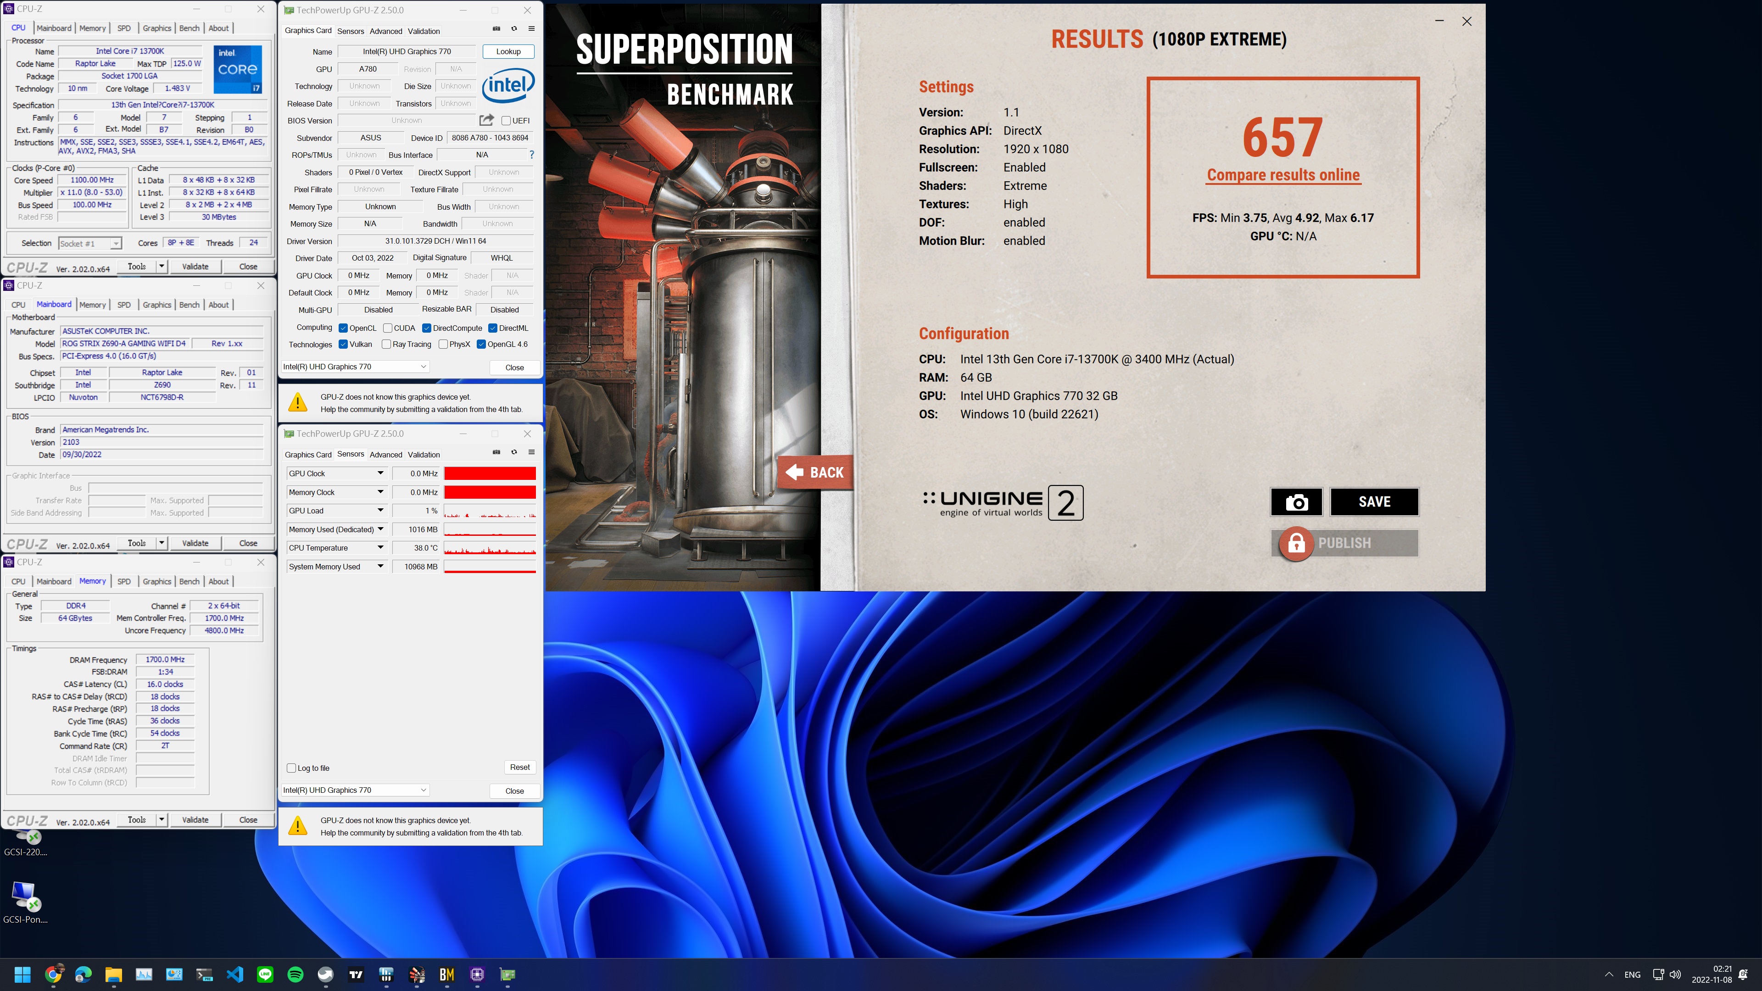Expand the Memory Clock sensor dropdown
This screenshot has height=991, width=1762.
click(381, 492)
